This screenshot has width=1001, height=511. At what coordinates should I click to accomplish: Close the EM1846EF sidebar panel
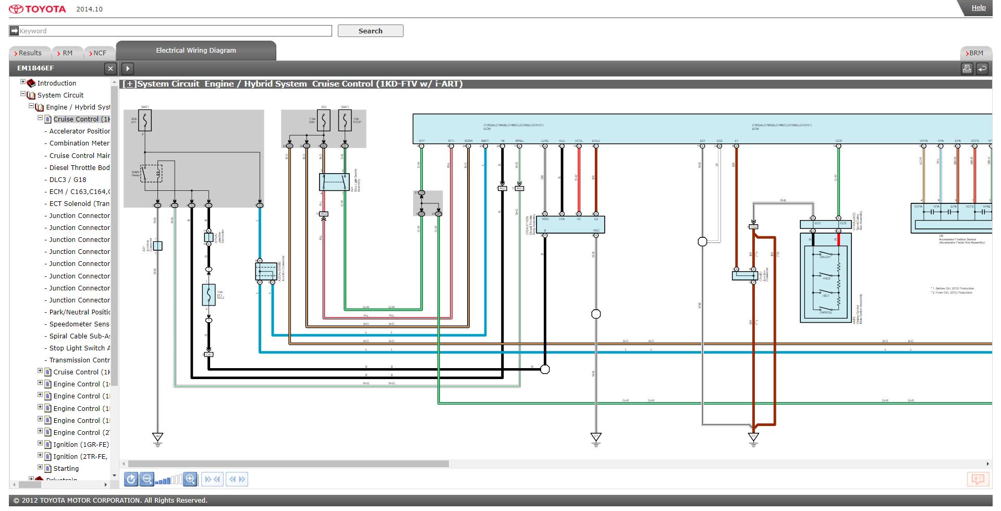click(110, 68)
